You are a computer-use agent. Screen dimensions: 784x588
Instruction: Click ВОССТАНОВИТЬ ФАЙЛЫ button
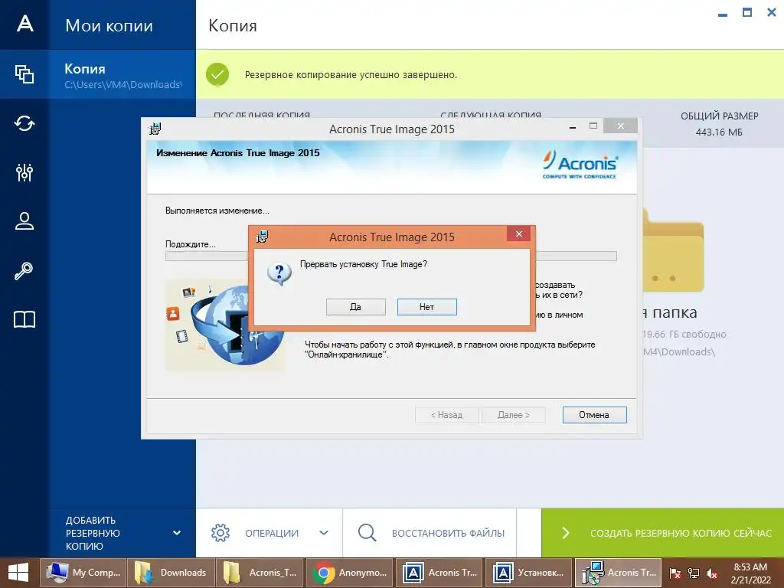[430, 533]
